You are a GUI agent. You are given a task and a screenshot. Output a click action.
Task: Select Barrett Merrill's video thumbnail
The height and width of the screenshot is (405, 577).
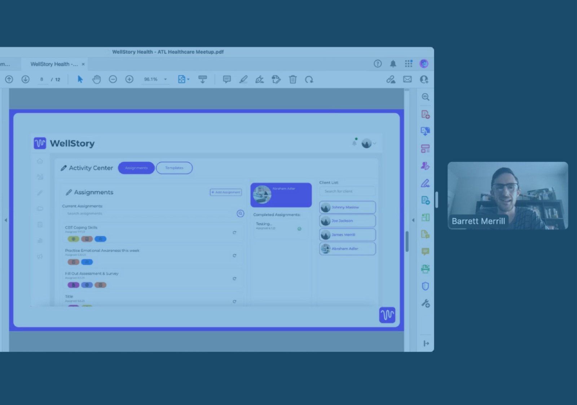[x=508, y=195]
